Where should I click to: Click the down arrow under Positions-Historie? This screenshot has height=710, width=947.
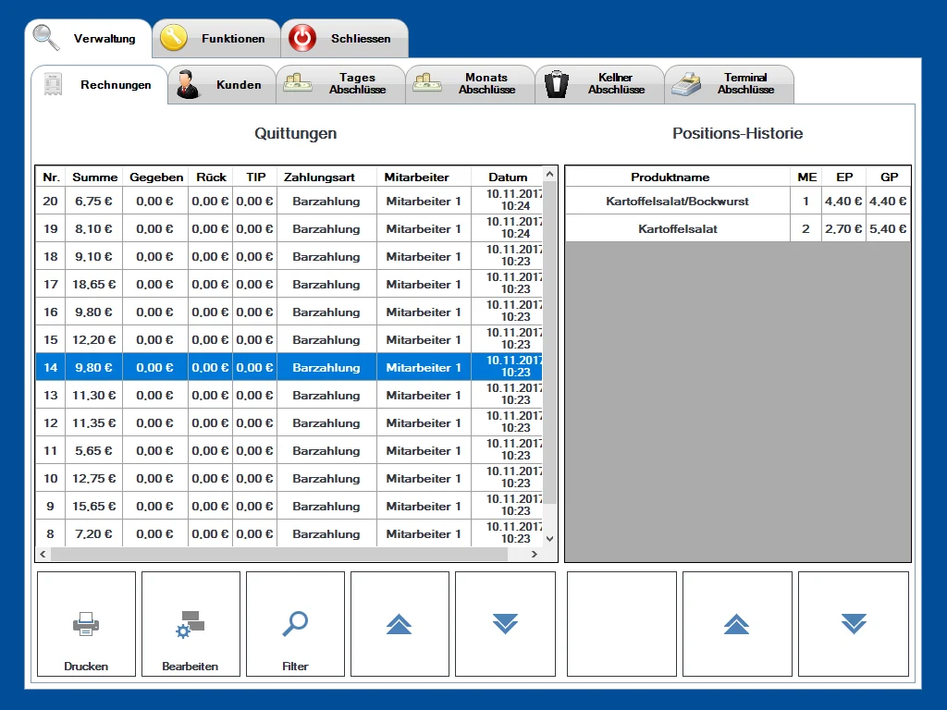pos(853,623)
